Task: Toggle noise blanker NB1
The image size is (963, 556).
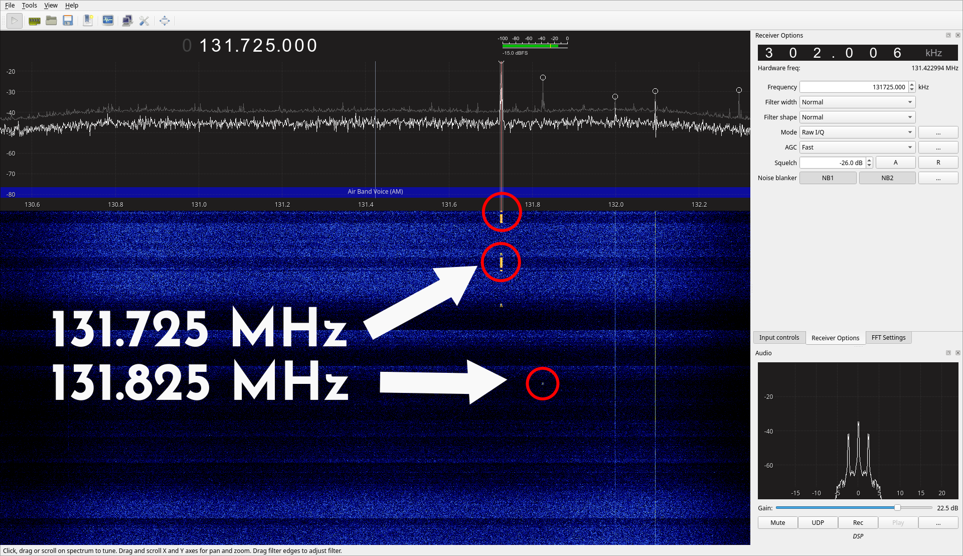Action: point(828,178)
